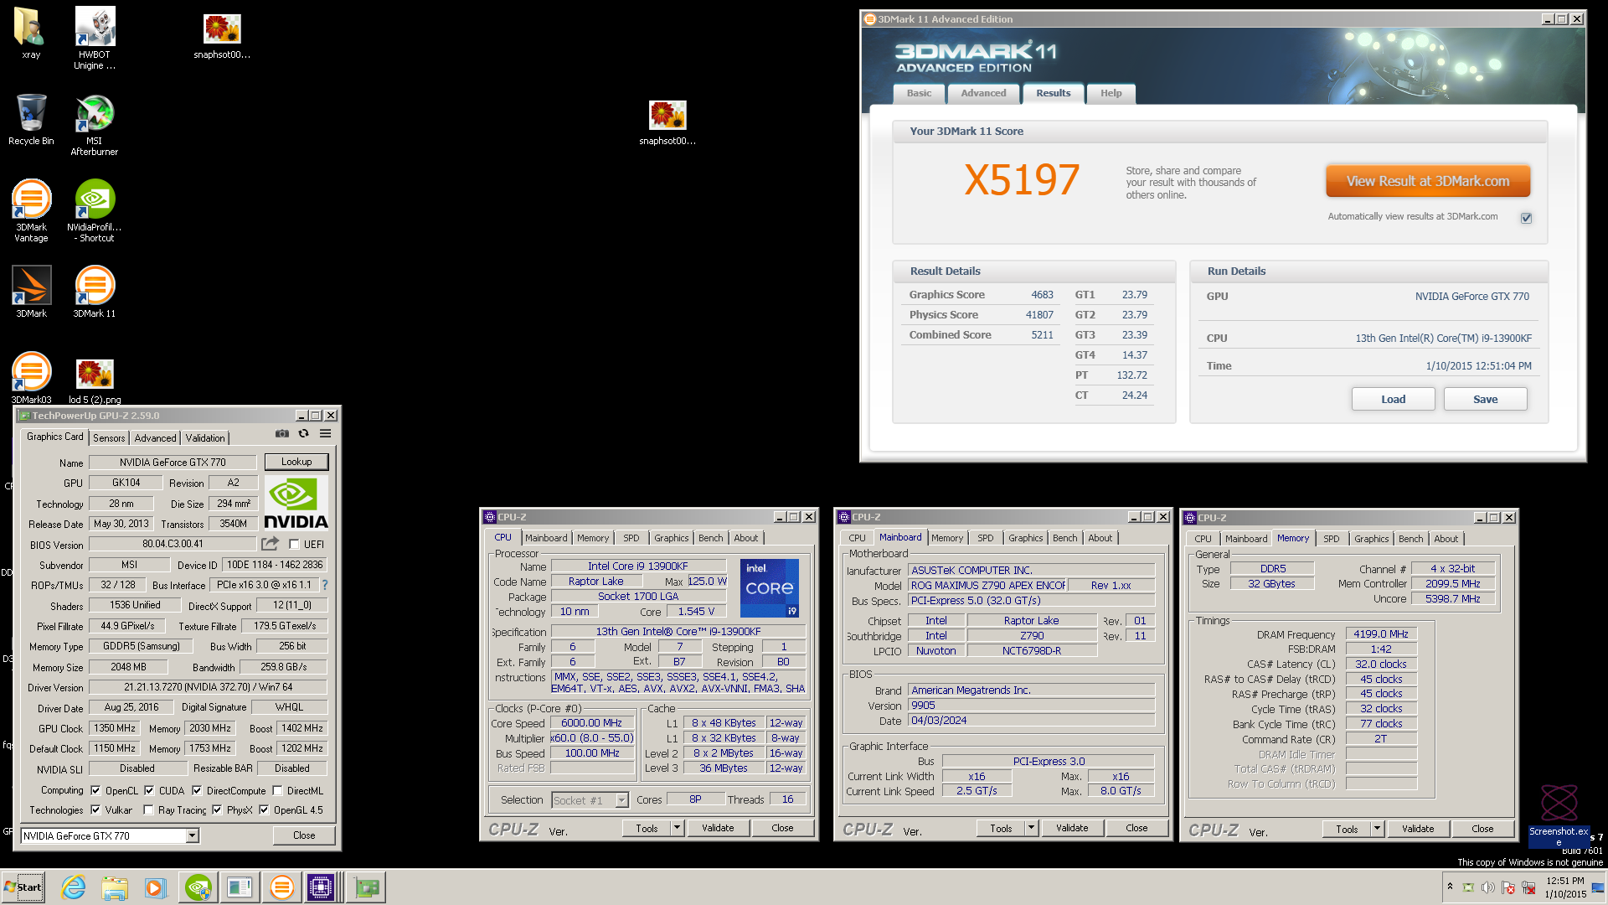Click volume speaker tray icon
The image size is (1608, 905).
pos(1487,887)
